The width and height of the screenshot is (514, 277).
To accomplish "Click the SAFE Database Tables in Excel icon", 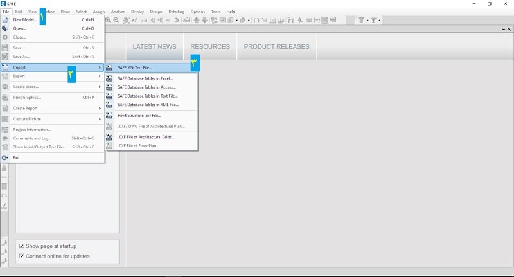I will pos(109,78).
